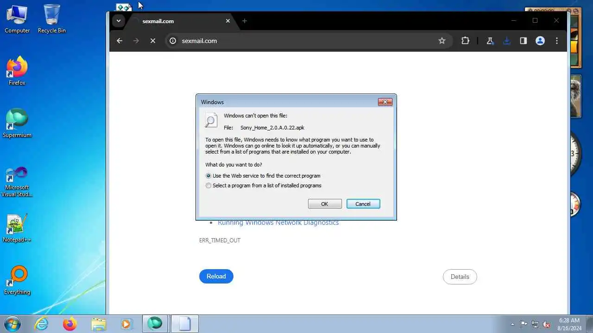This screenshot has width=593, height=333.
Task: Click ERR_TIMED_OUT error text
Action: [x=220, y=240]
